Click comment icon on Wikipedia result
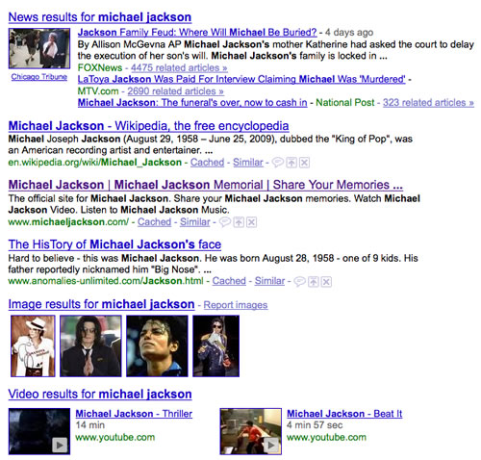This screenshot has height=460, width=481. (278, 163)
